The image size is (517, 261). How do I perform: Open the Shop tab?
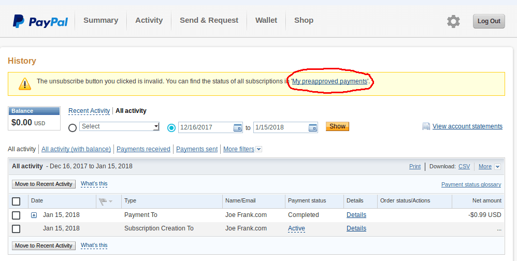pyautogui.click(x=304, y=20)
